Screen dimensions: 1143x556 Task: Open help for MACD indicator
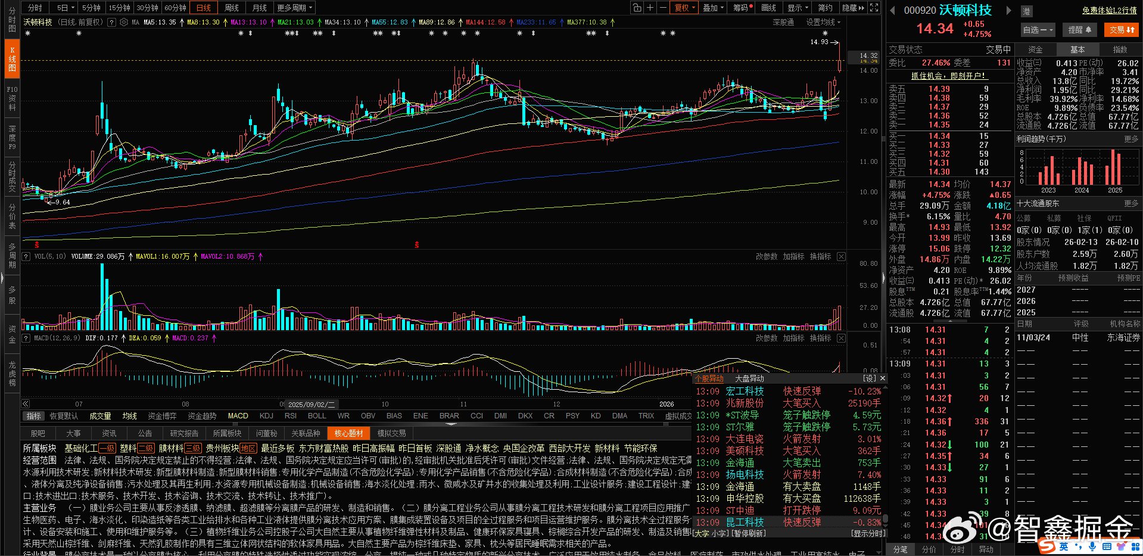coord(26,338)
